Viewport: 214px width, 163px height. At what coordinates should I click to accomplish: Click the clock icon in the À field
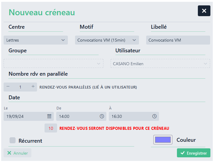155,116
